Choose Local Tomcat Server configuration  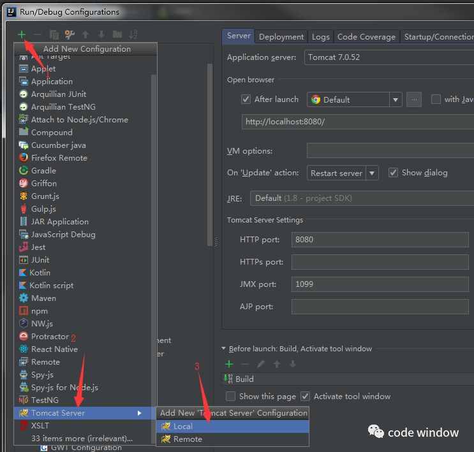(x=232, y=426)
